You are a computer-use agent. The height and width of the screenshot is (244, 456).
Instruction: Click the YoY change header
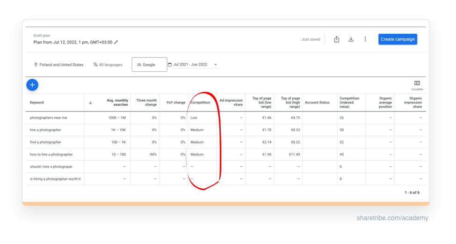click(x=176, y=103)
